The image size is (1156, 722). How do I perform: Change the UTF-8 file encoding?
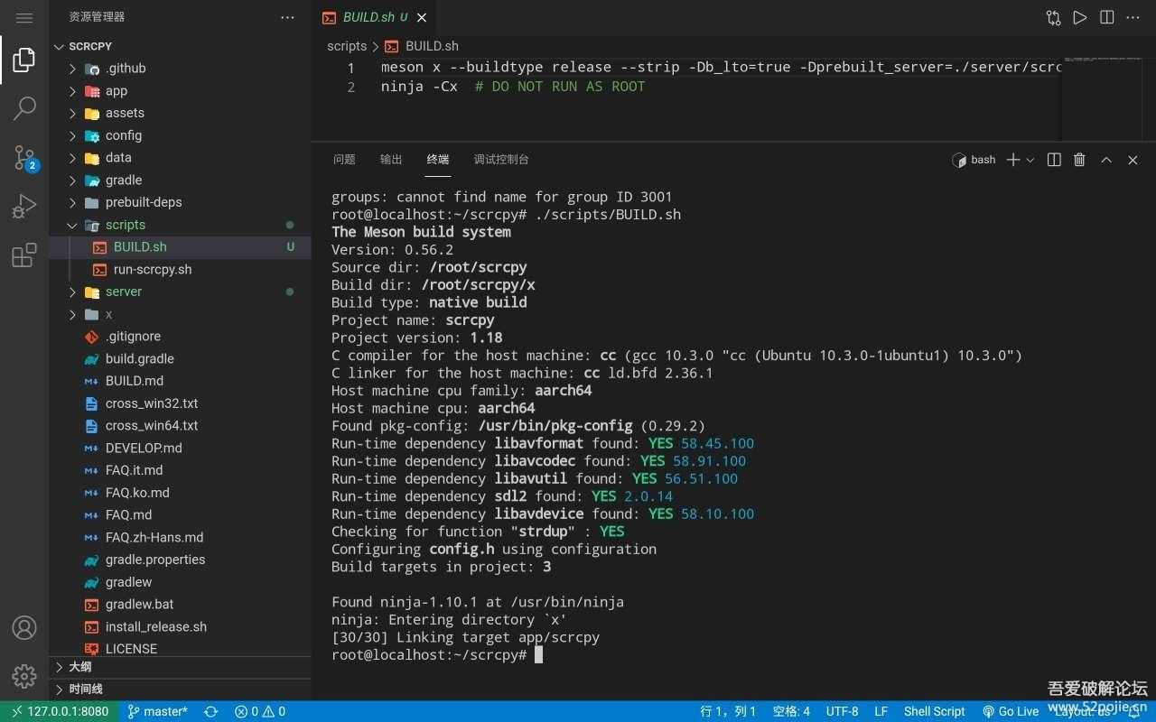843,711
